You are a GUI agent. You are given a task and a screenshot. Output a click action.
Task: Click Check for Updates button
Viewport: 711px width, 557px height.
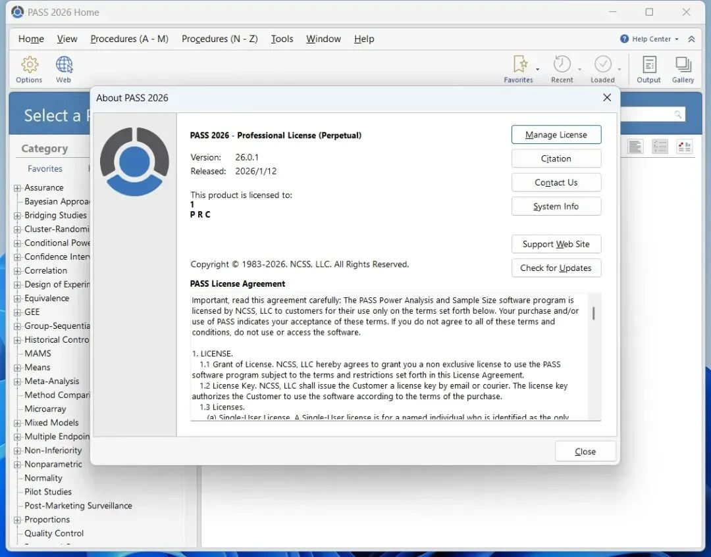[x=556, y=268]
